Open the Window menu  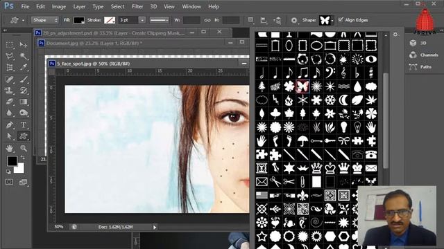pos(191,6)
